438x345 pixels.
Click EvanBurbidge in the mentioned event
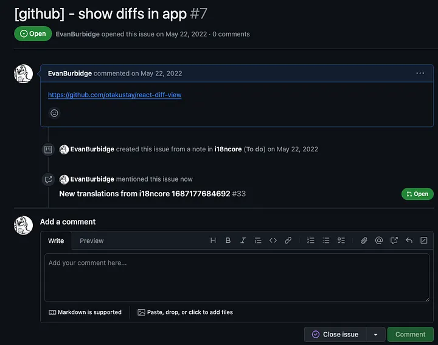[92, 179]
